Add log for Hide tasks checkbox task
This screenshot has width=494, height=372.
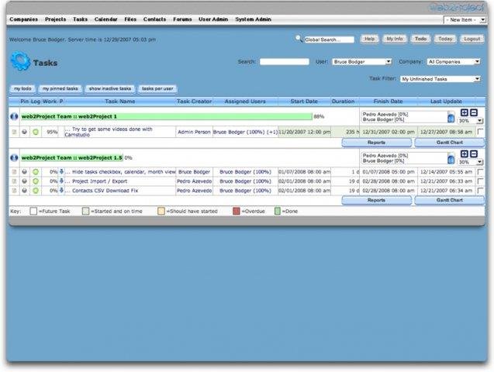point(36,172)
